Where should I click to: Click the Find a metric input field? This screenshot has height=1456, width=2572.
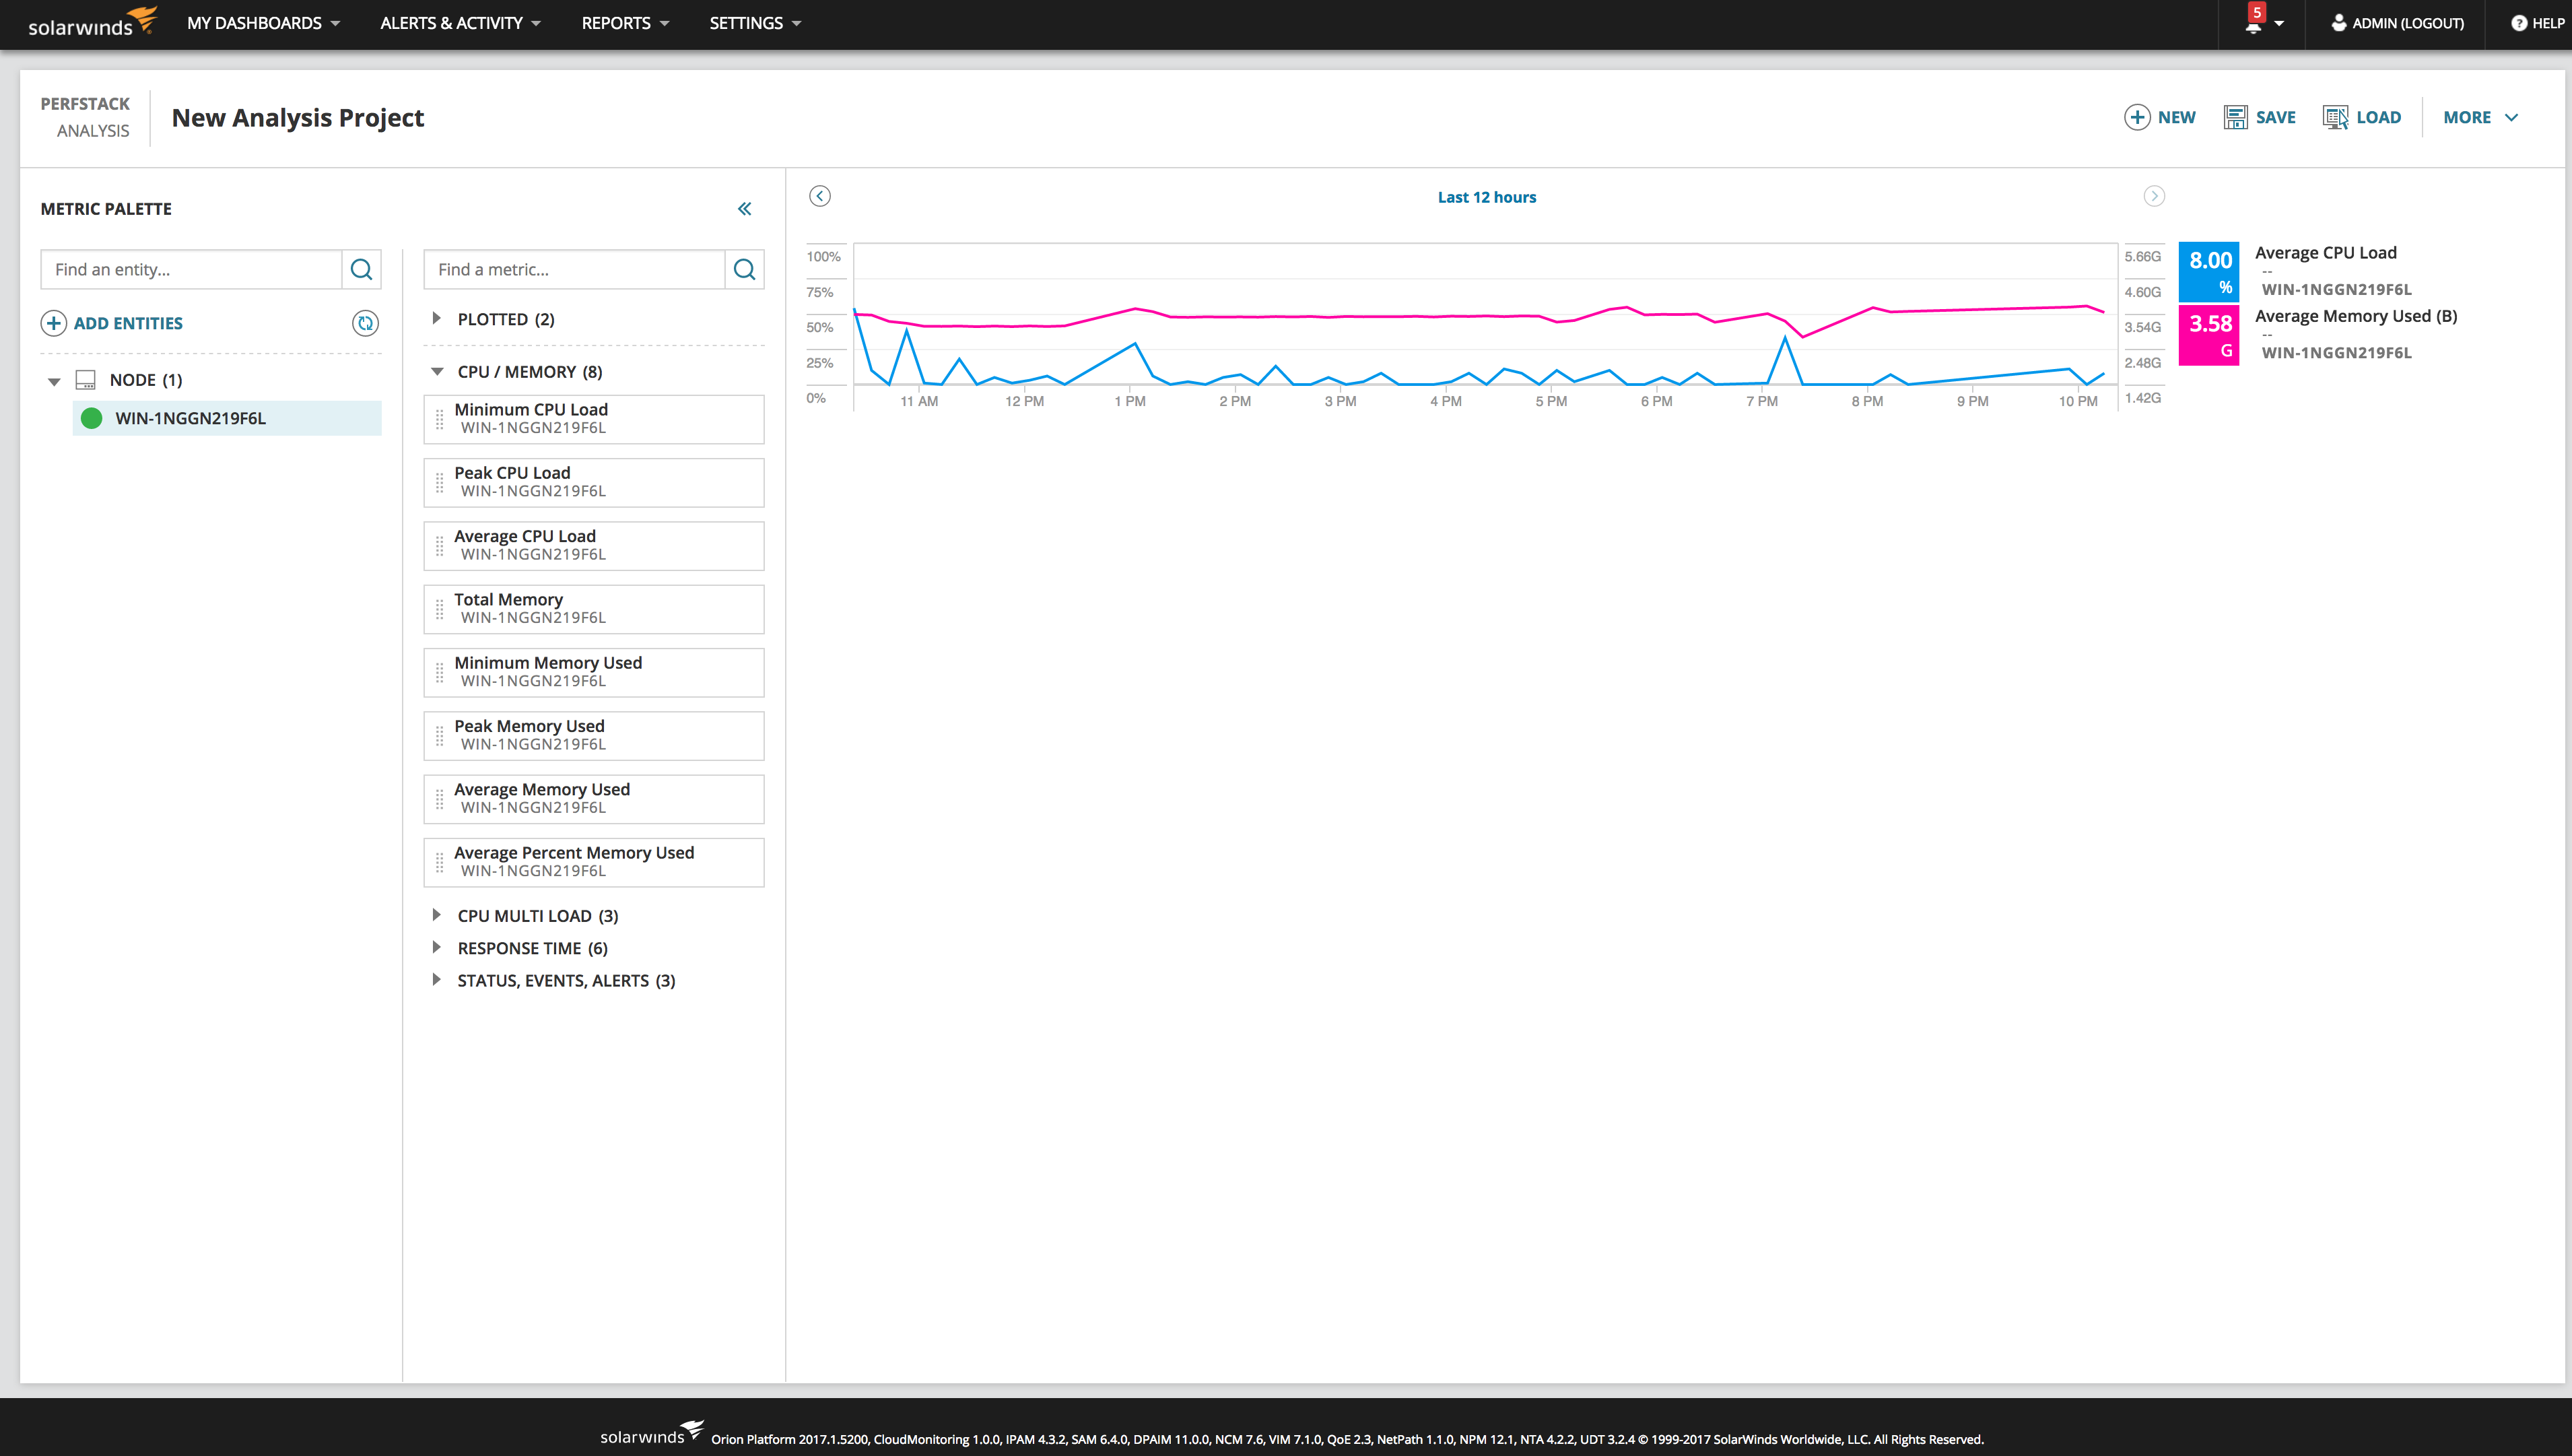click(574, 269)
